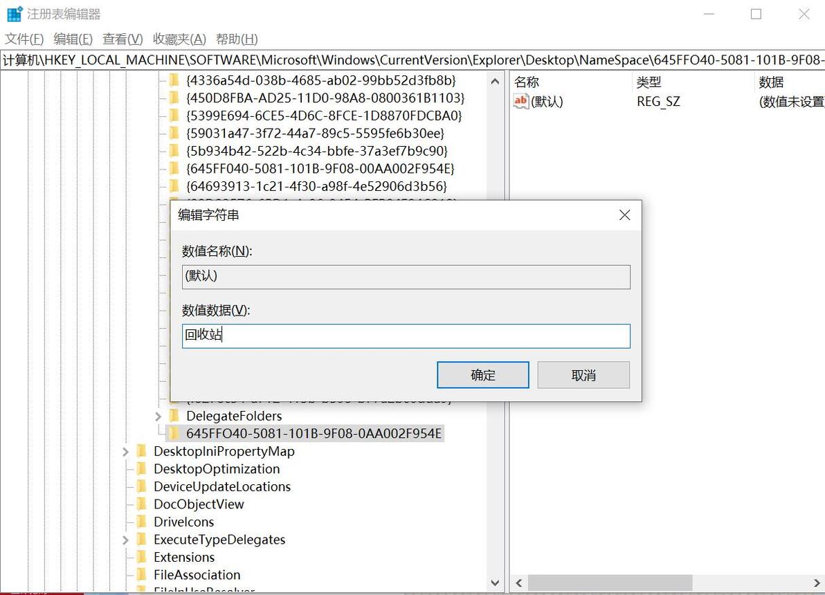Click the 数据 column header
The image size is (825, 595).
tap(771, 82)
